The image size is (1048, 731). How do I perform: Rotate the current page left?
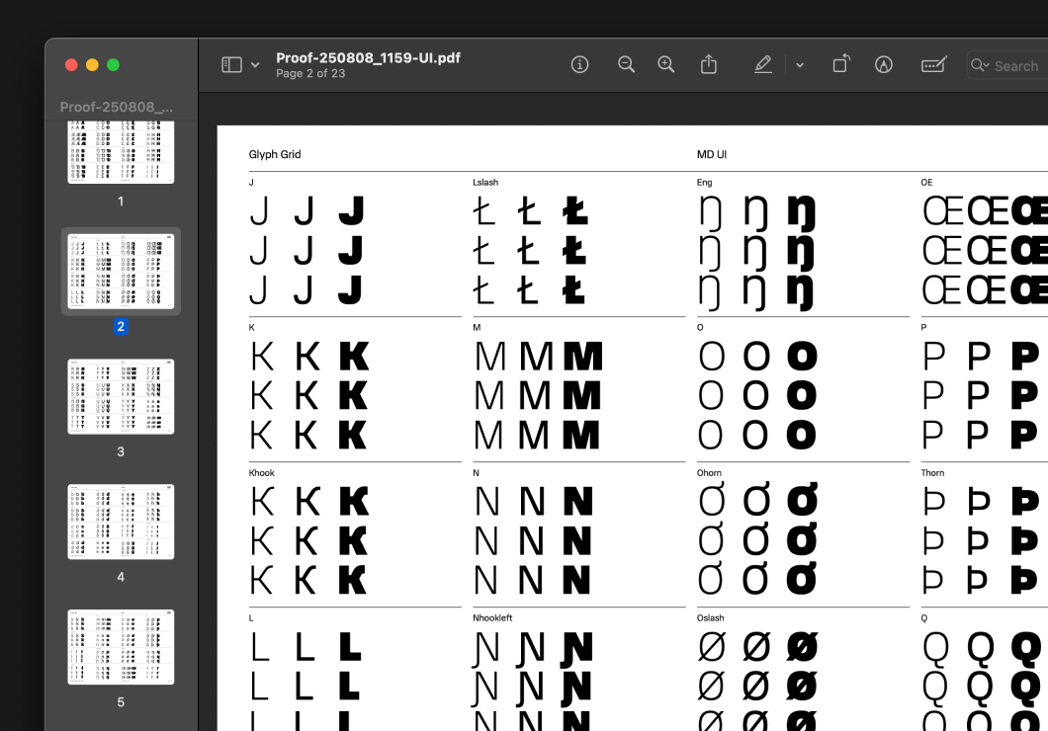pos(841,63)
